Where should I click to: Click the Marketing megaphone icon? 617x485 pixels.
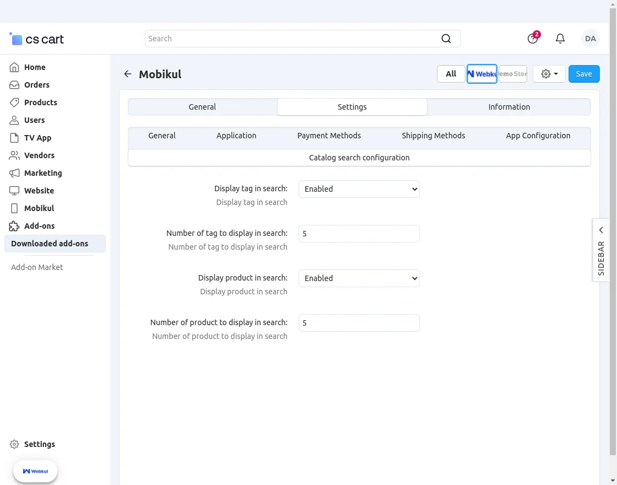[14, 173]
